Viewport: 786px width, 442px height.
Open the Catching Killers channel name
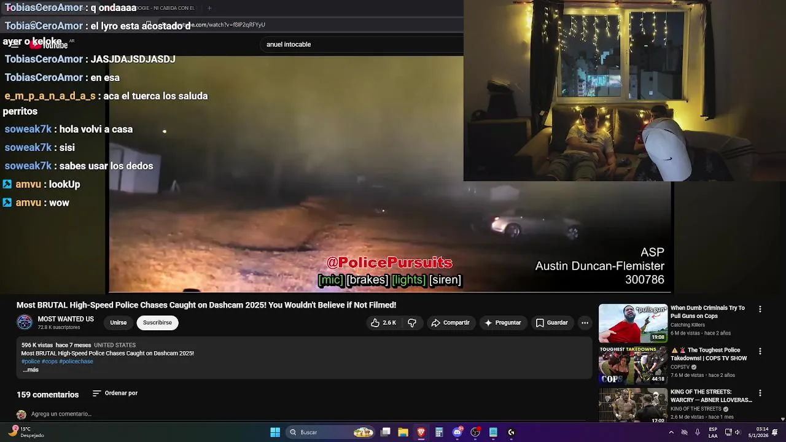click(688, 325)
